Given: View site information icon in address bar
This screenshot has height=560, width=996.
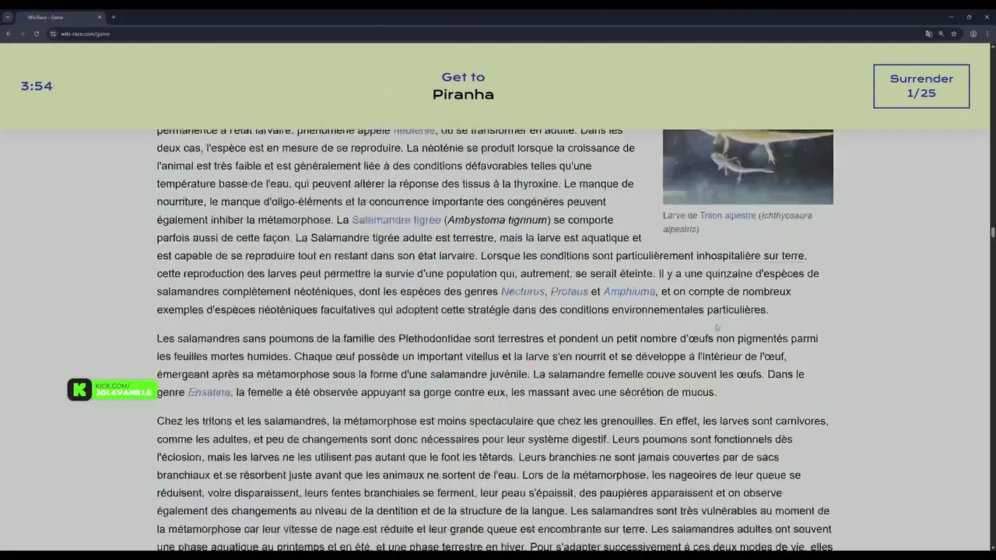Looking at the screenshot, I should (x=53, y=33).
